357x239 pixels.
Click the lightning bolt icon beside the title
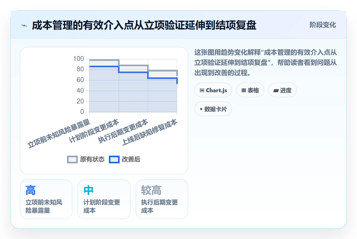coord(24,25)
